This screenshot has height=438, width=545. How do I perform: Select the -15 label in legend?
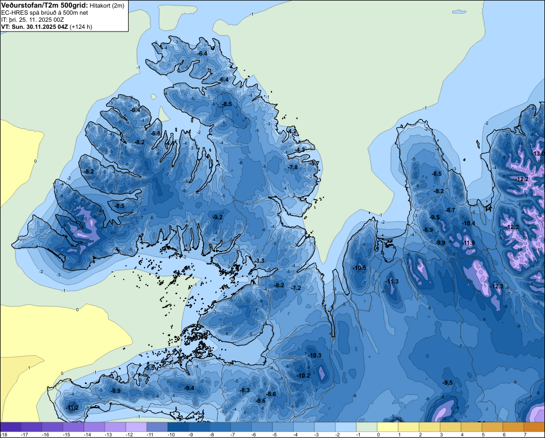(x=66, y=435)
